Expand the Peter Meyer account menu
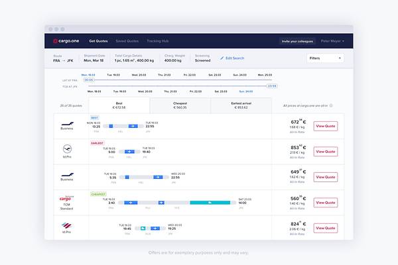 332,41
